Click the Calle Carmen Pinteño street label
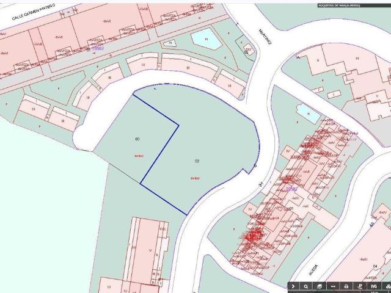This screenshot has height=293, width=391. (x=34, y=12)
